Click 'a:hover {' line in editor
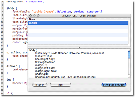This screenshot has width=136, height=97. 13,66
